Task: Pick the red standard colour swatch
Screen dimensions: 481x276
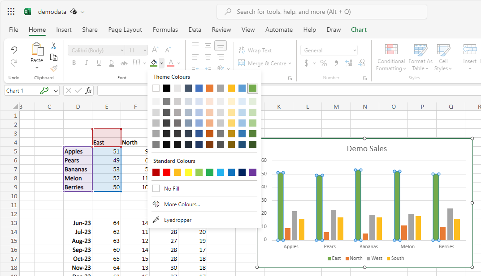Action: point(167,172)
